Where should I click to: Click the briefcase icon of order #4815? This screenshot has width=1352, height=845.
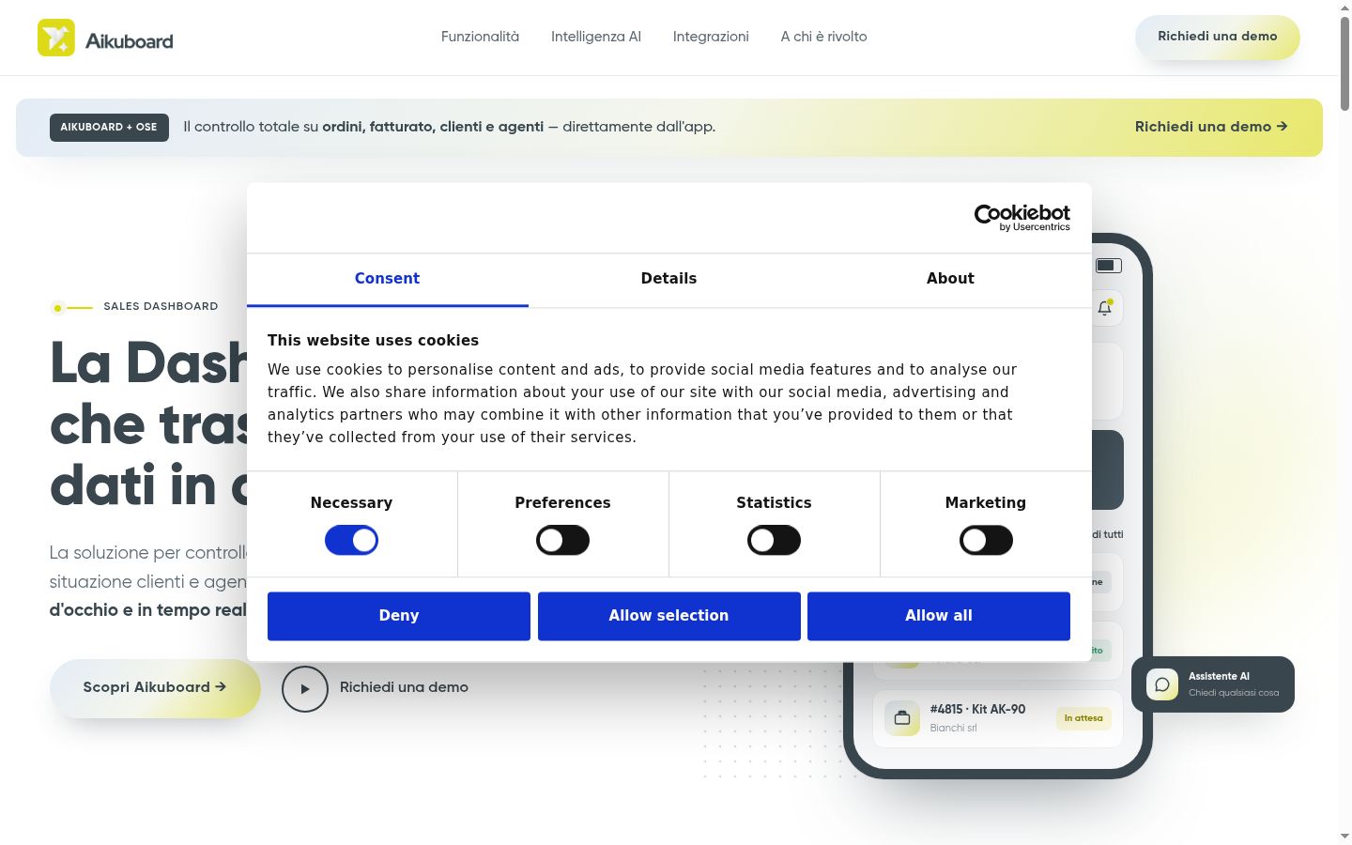pos(902,718)
